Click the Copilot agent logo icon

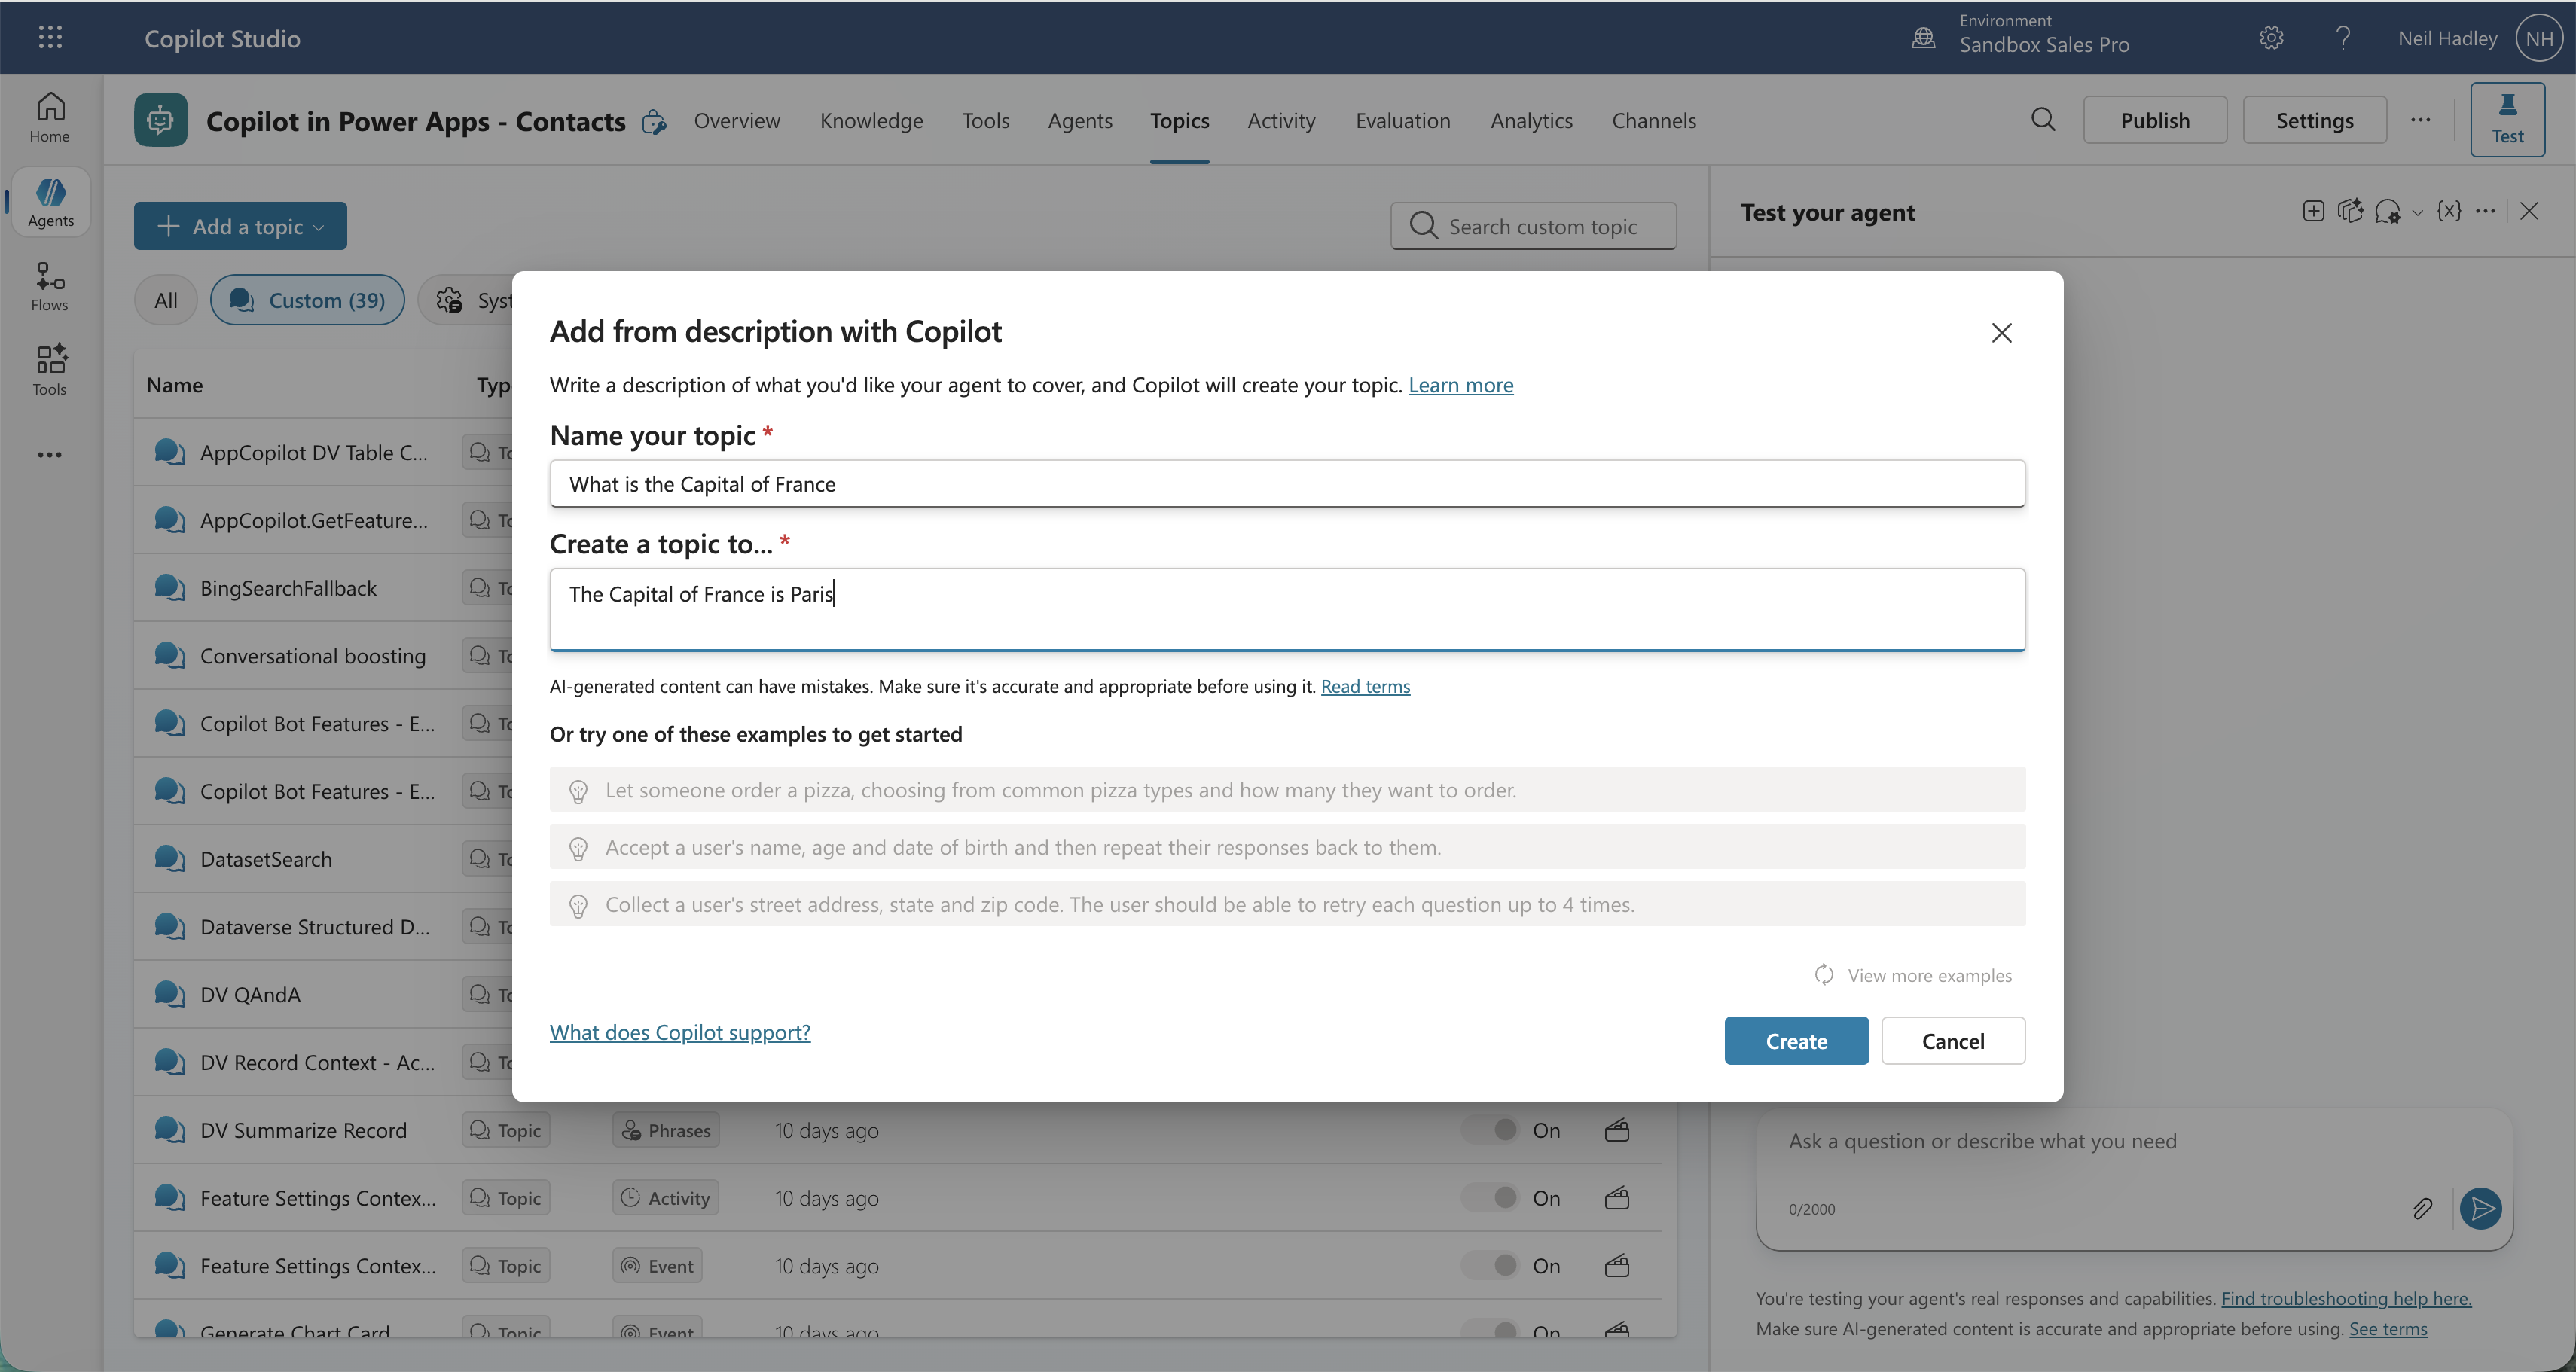(161, 120)
